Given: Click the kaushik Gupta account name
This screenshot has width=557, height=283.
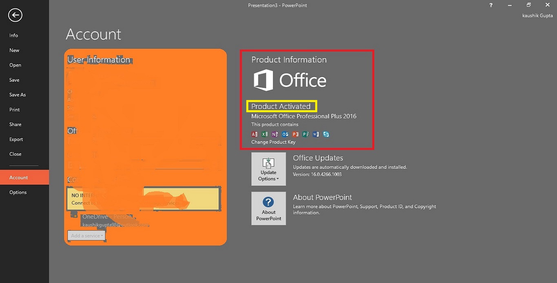Looking at the screenshot, I should 537,15.
